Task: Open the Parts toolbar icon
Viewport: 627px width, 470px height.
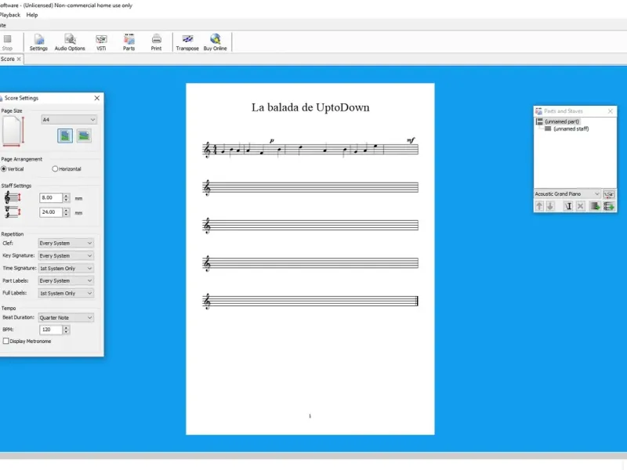Action: coord(129,42)
